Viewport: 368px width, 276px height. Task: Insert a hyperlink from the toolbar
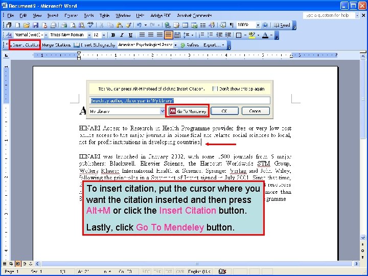click(x=167, y=25)
